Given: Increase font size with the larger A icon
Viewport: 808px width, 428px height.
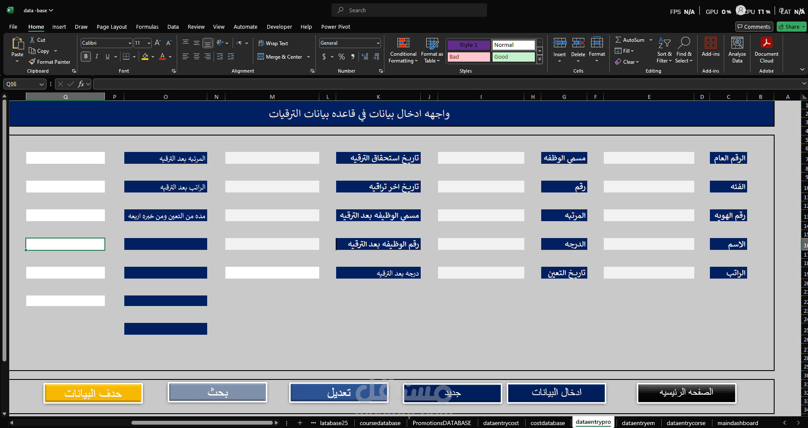Looking at the screenshot, I should point(158,43).
